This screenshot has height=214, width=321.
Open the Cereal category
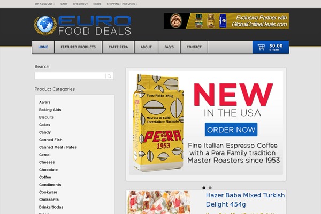[44, 155]
